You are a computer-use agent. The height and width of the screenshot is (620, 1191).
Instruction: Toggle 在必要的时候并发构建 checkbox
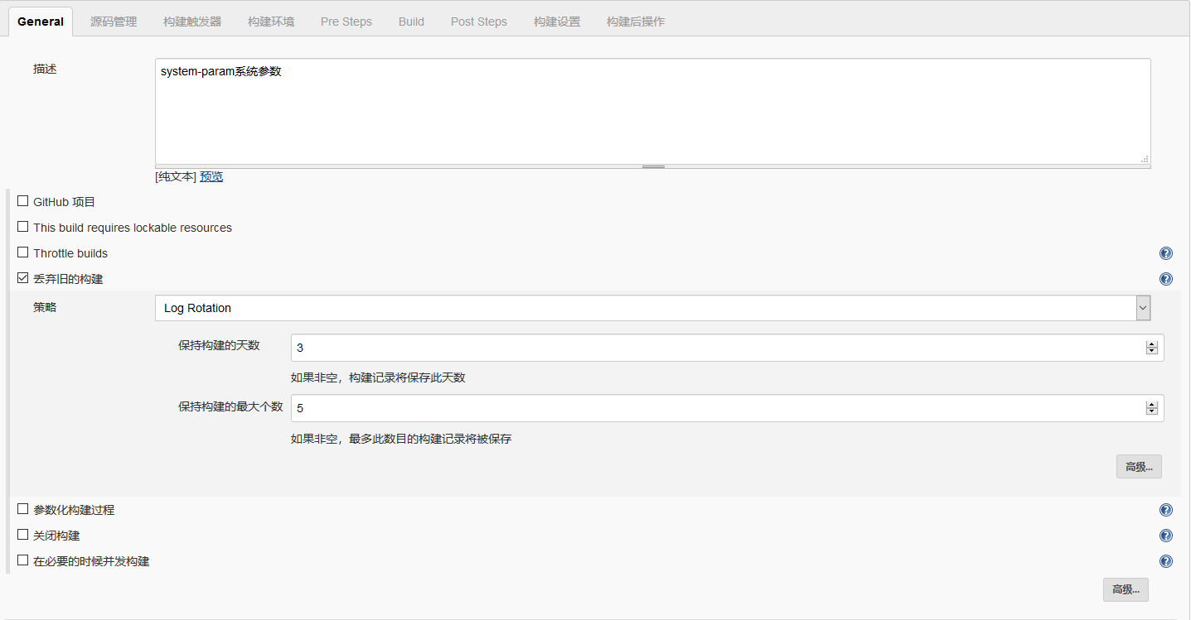(x=23, y=560)
